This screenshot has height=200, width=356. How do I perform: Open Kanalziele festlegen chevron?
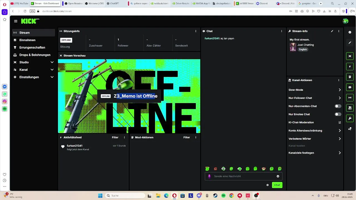(x=340, y=153)
